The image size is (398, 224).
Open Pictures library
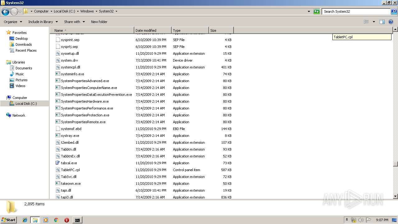(x=21, y=80)
